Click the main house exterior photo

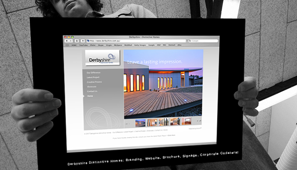click(163, 84)
